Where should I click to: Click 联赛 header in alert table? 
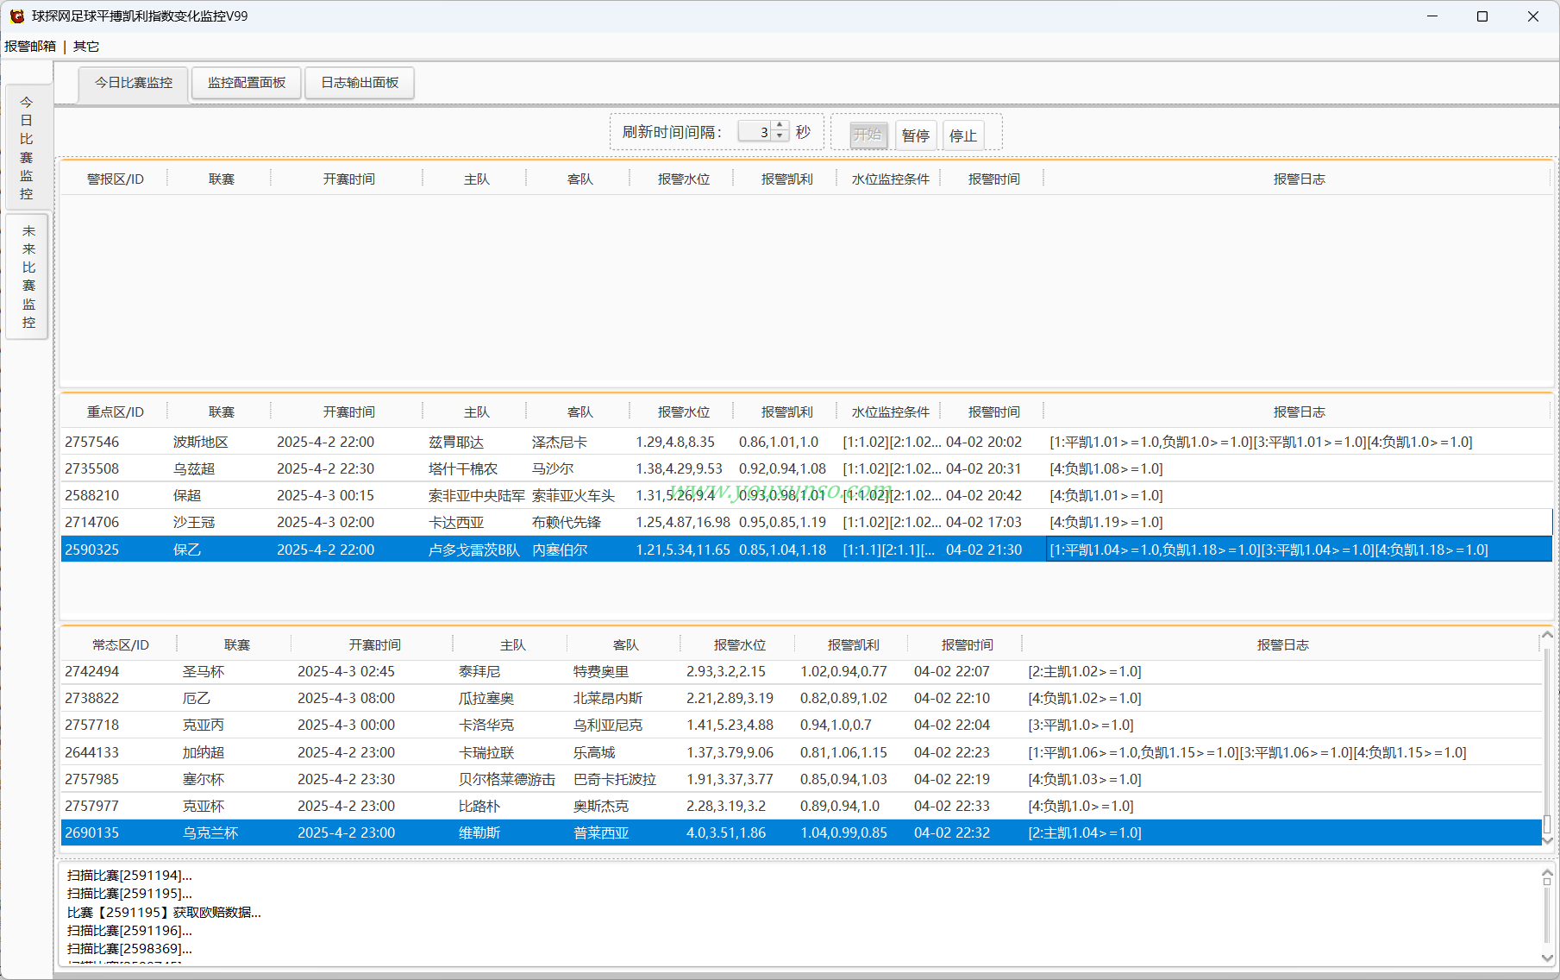tap(222, 179)
